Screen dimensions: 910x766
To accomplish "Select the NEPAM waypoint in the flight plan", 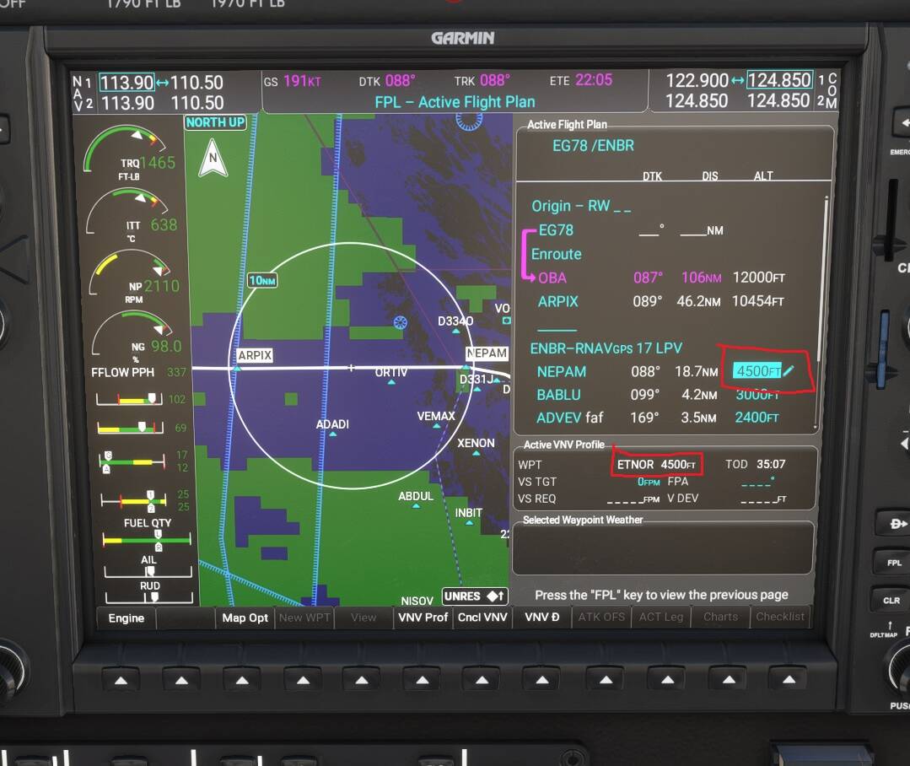I will click(562, 371).
